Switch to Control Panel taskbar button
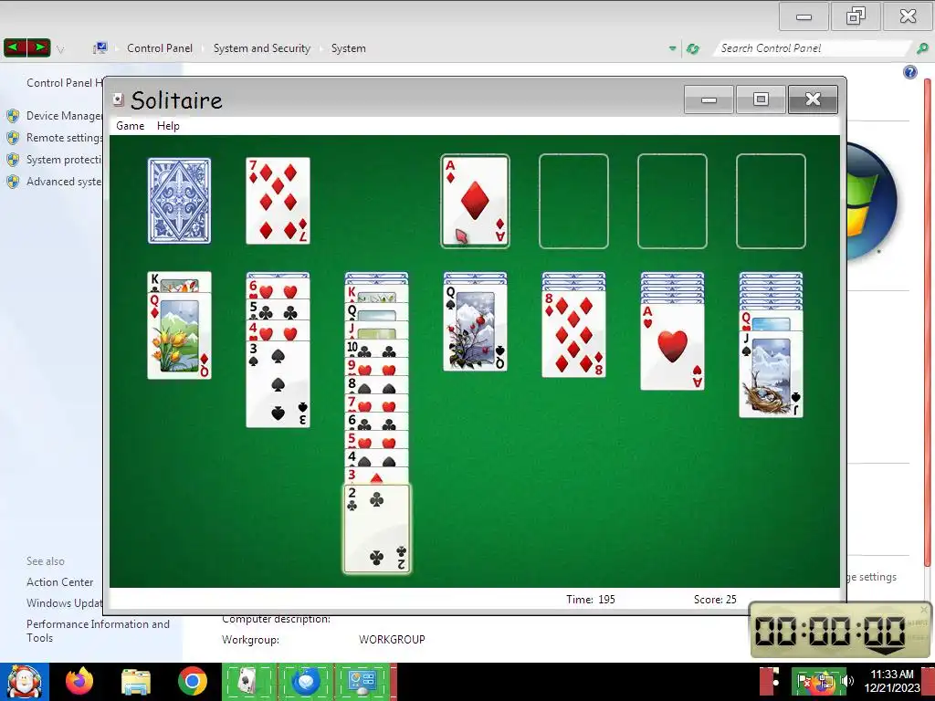 (x=362, y=681)
